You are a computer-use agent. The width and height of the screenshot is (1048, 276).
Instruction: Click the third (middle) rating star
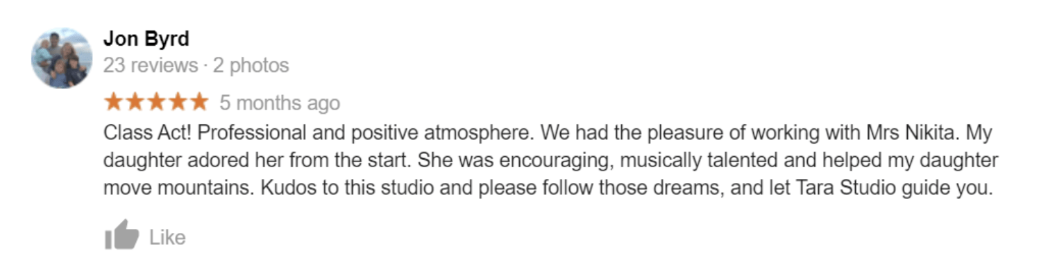click(156, 103)
